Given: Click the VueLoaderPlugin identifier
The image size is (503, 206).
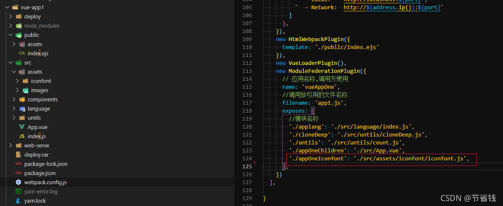Looking at the screenshot, I should pyautogui.click(x=312, y=63).
